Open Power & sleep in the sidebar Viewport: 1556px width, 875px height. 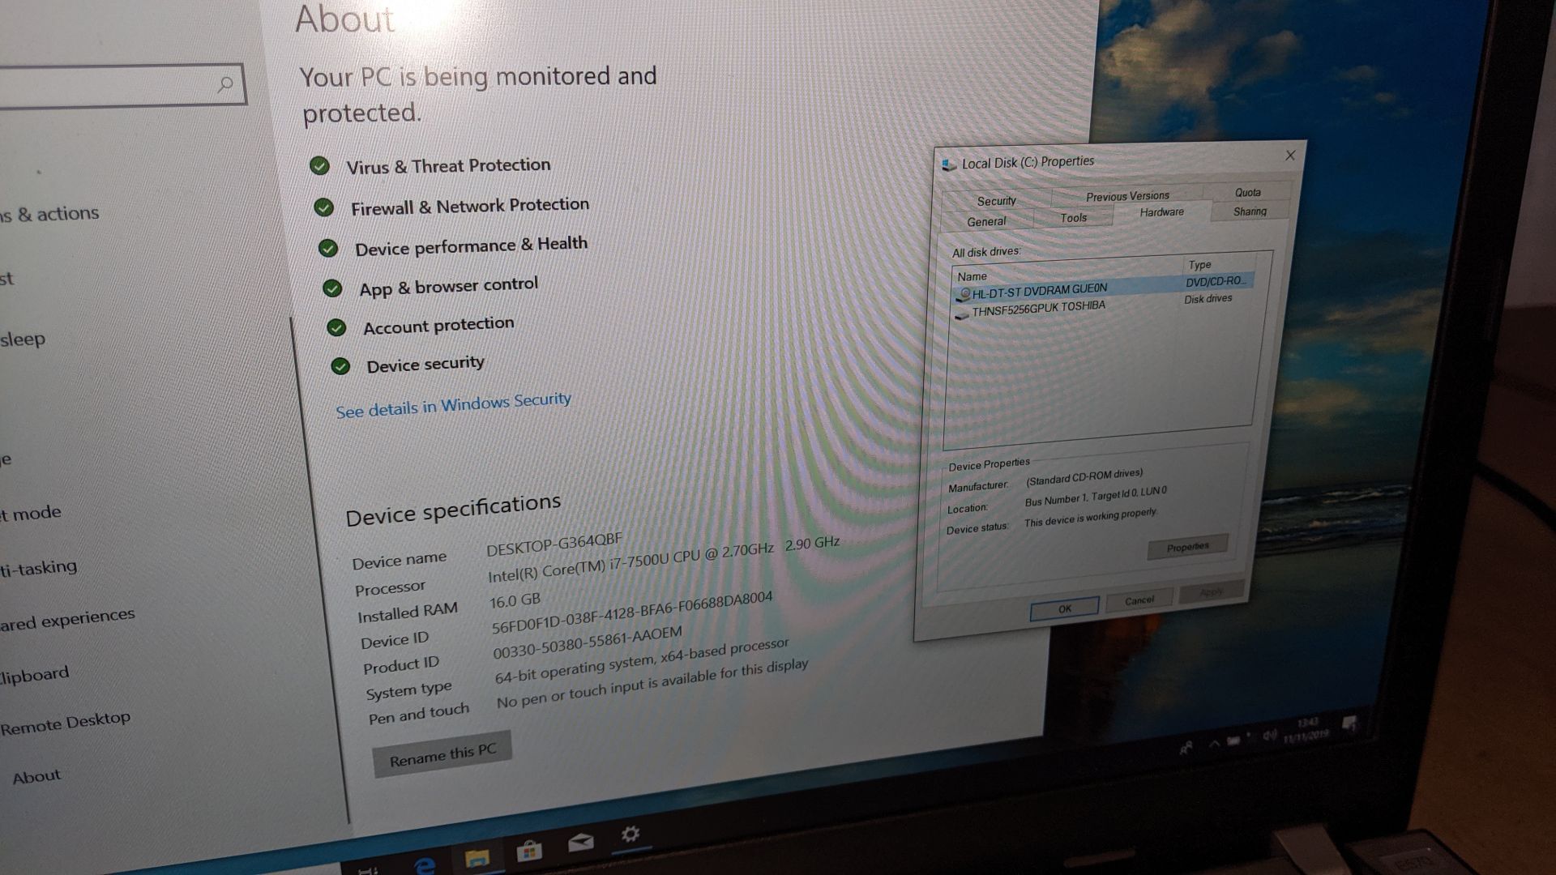tap(23, 339)
